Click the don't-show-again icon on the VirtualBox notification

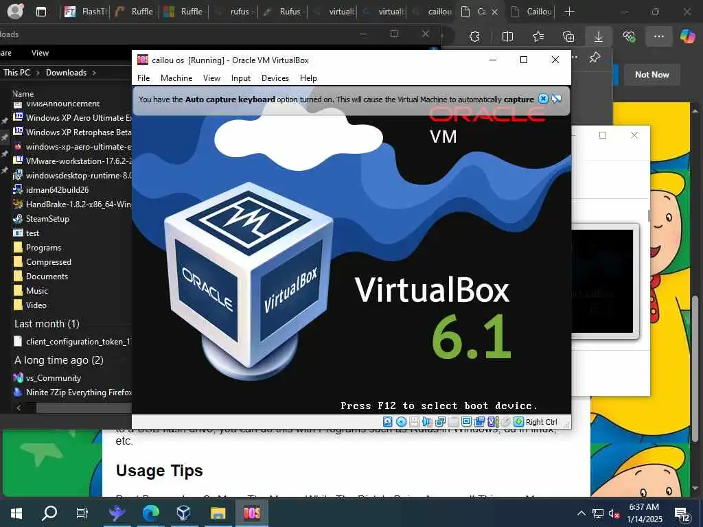pos(556,99)
